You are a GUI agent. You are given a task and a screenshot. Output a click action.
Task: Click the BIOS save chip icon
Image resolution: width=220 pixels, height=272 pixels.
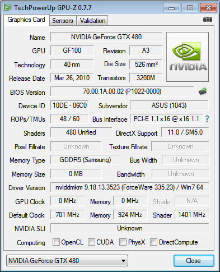tap(203, 91)
